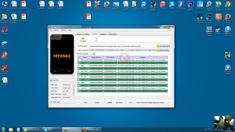This screenshot has height=132, width=235.
Task: Uncheck the RECOVERY partition checkbox
Action: click(x=79, y=74)
